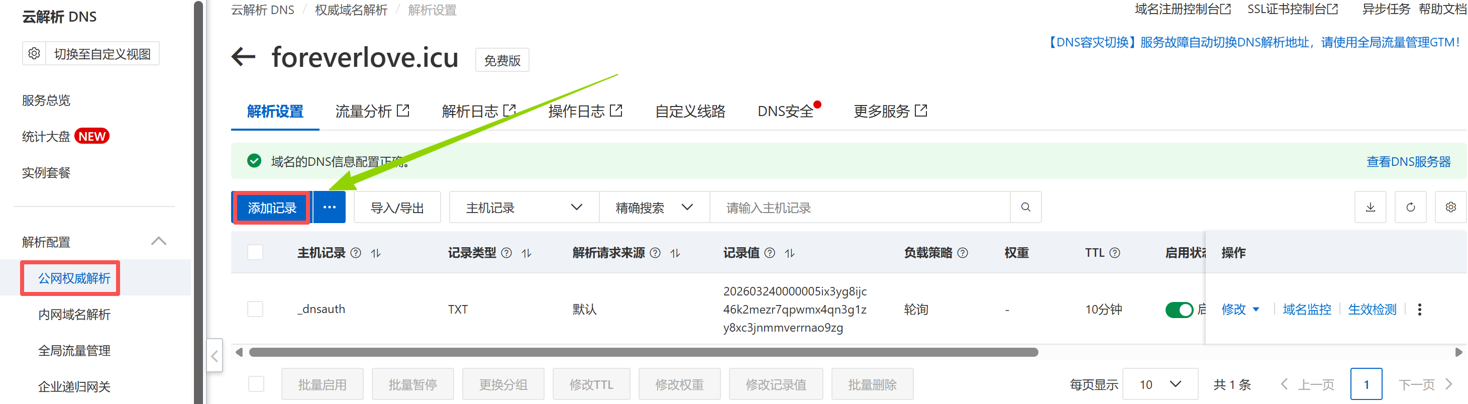Screen dimensions: 1468x404
Task: Click the 添加记录 button
Action: [x=272, y=208]
